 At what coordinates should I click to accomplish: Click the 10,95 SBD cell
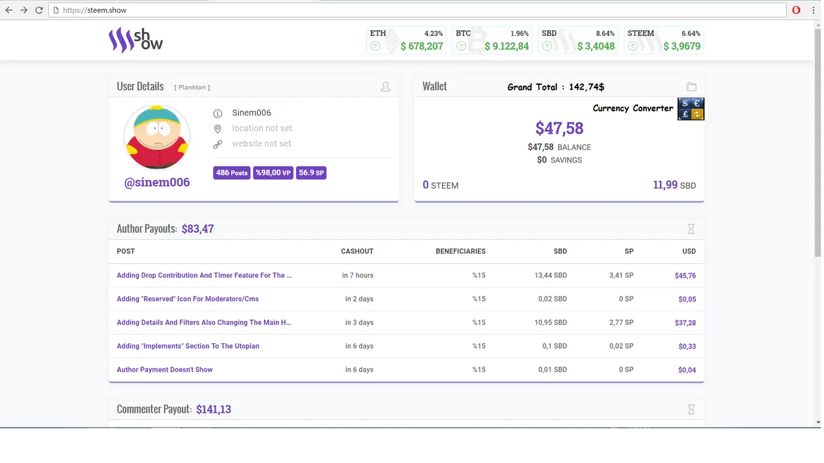coord(550,323)
